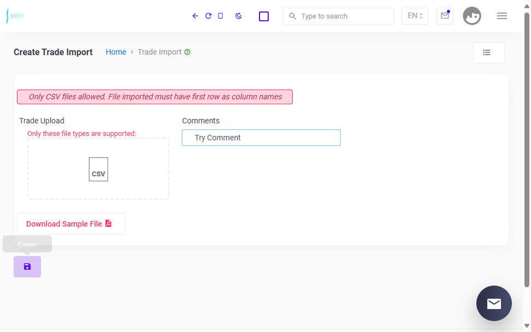The width and height of the screenshot is (531, 332).
Task: Focus the Type to search field
Action: coord(338,16)
